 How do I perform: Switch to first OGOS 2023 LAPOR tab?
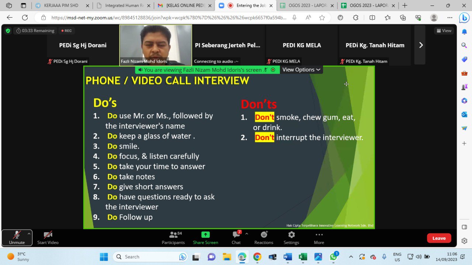[x=306, y=6]
